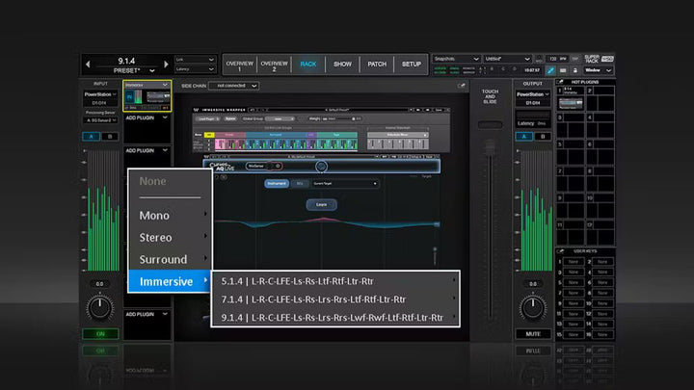Click empty Hot Plugin slot 2
The width and height of the screenshot is (694, 390).
601,98
